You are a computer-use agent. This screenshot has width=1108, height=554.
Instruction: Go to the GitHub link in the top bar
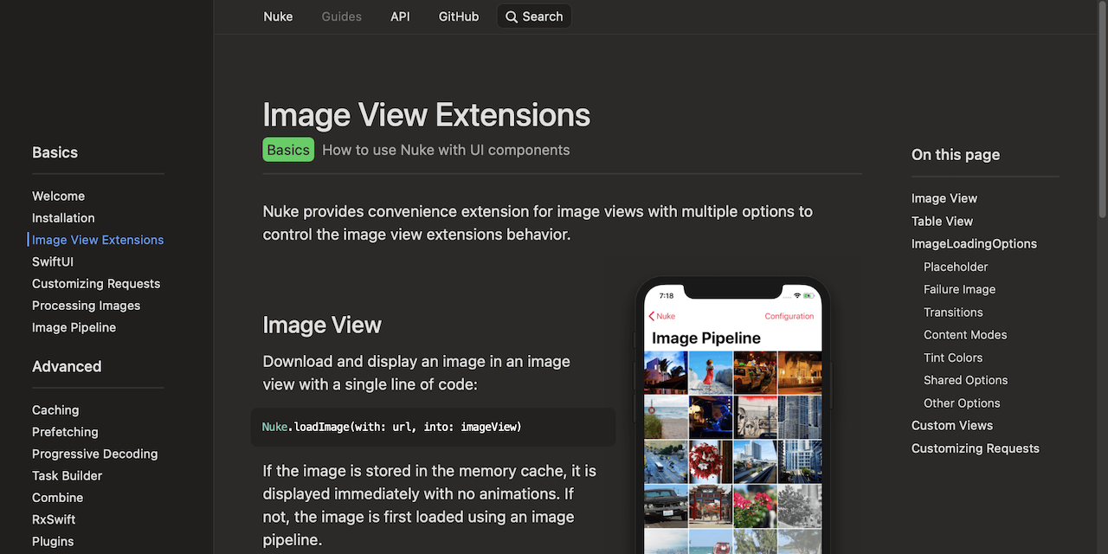click(459, 16)
